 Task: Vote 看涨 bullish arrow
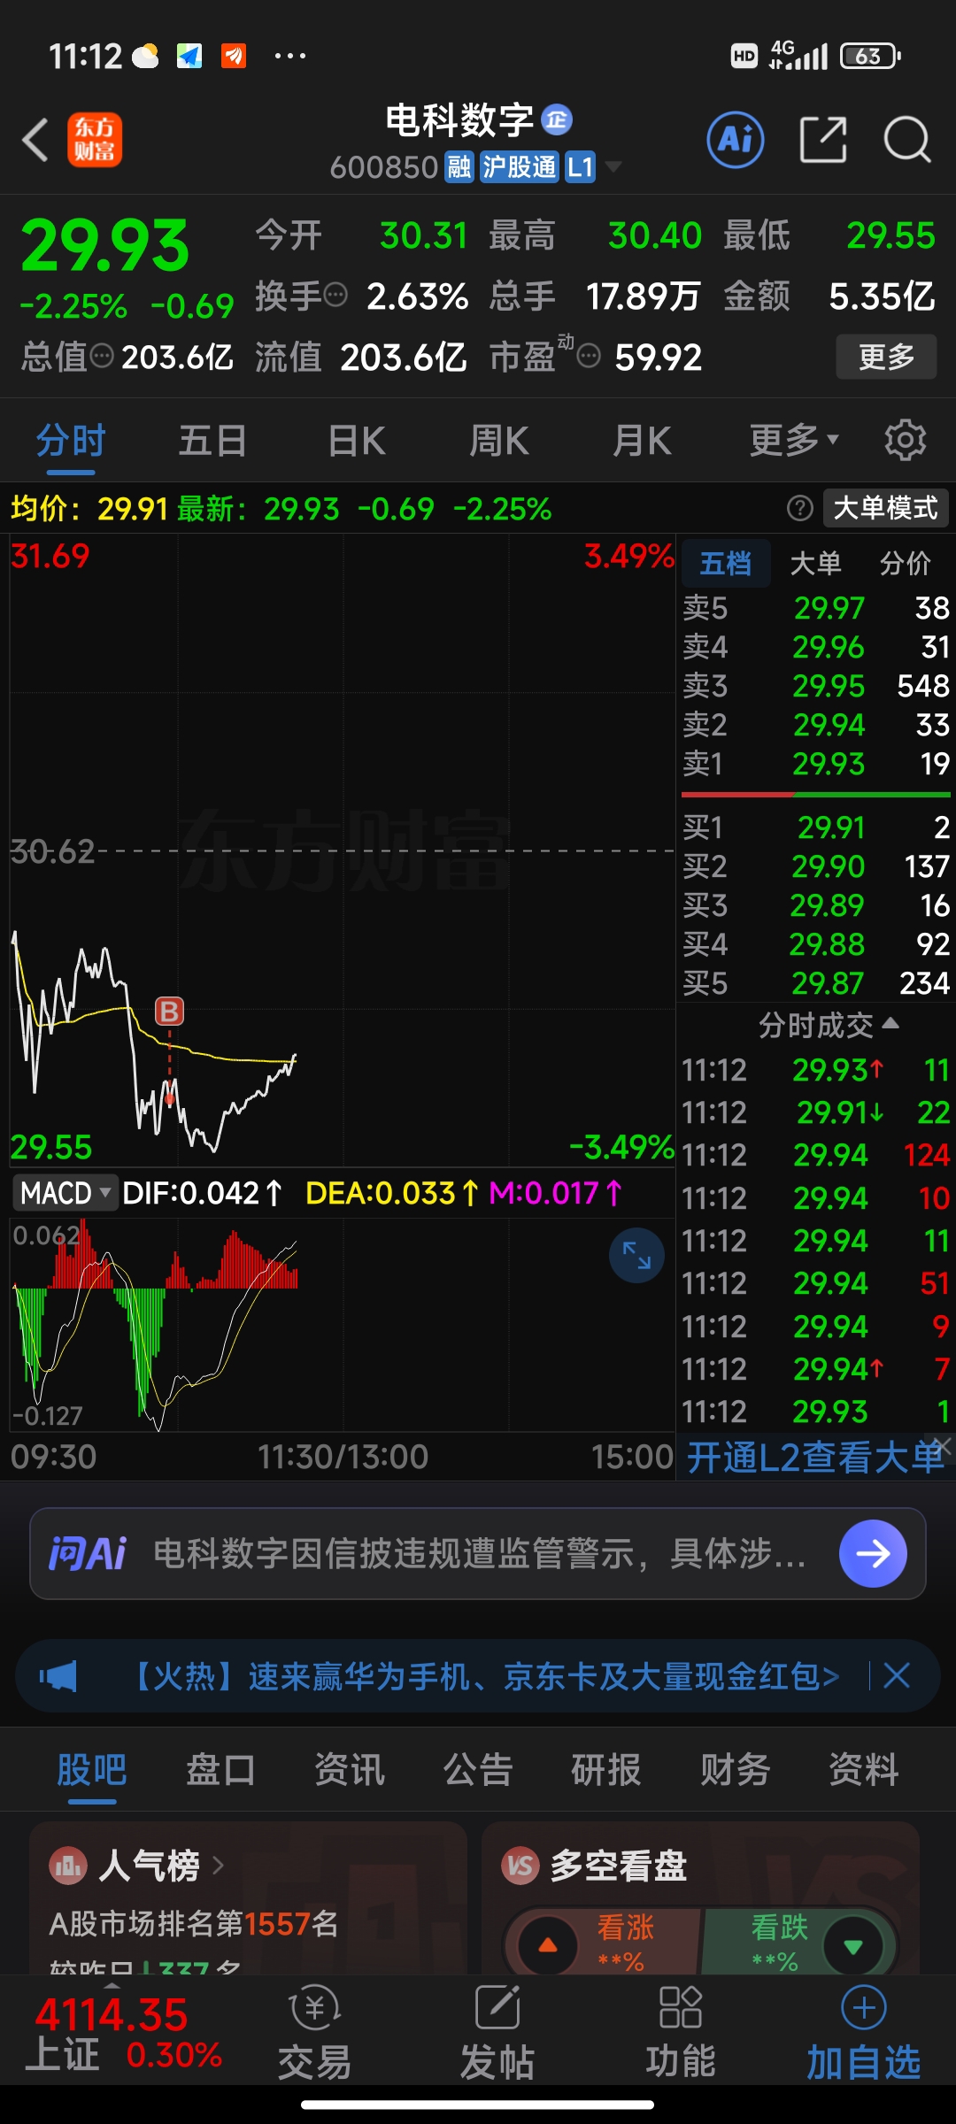click(x=548, y=1944)
